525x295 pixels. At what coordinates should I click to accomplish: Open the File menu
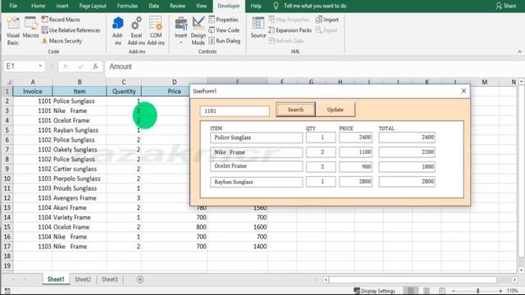coord(13,6)
